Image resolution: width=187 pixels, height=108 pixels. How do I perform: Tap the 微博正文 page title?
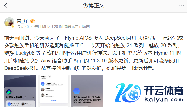[x=94, y=6]
